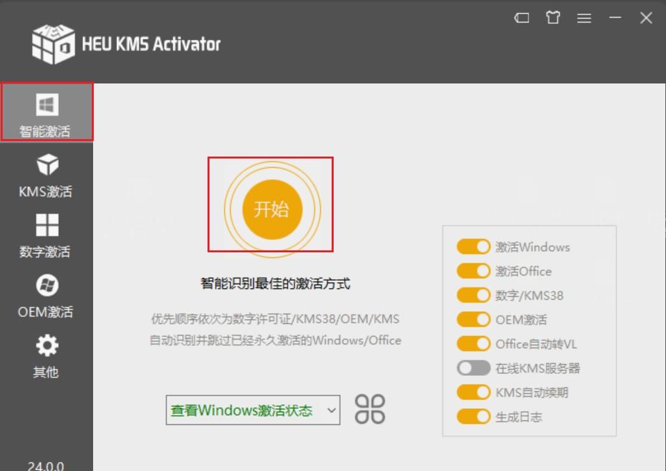
Task: Turn off the 生成日志 switch
Action: (x=473, y=417)
